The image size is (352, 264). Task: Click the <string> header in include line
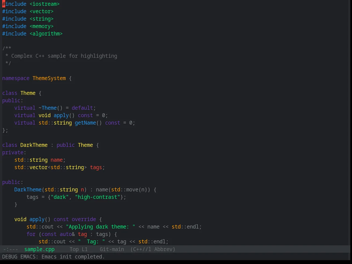(x=42, y=19)
